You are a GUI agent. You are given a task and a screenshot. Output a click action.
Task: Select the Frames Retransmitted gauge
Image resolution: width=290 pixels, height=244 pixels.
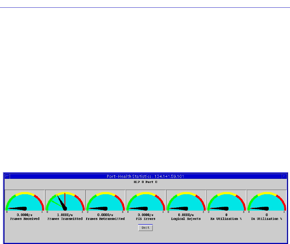[105, 201]
